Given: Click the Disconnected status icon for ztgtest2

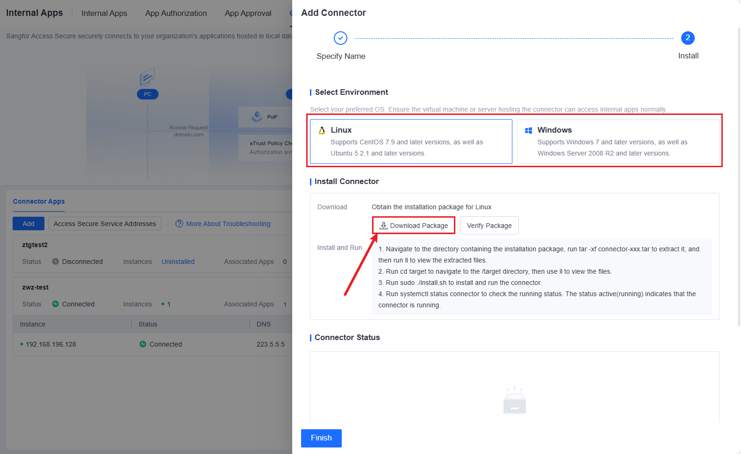Looking at the screenshot, I should coord(55,262).
